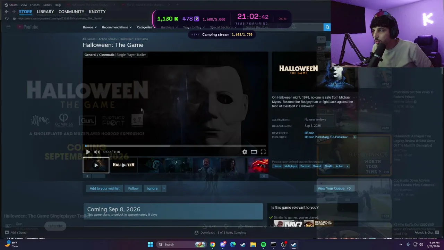The width and height of the screenshot is (444, 250).
Task: Mute the trailer volume
Action: click(97, 152)
